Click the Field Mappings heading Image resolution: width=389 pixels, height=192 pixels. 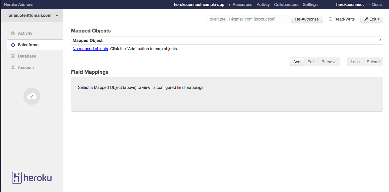(x=90, y=72)
